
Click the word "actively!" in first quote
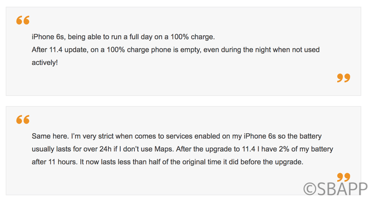click(x=45, y=63)
